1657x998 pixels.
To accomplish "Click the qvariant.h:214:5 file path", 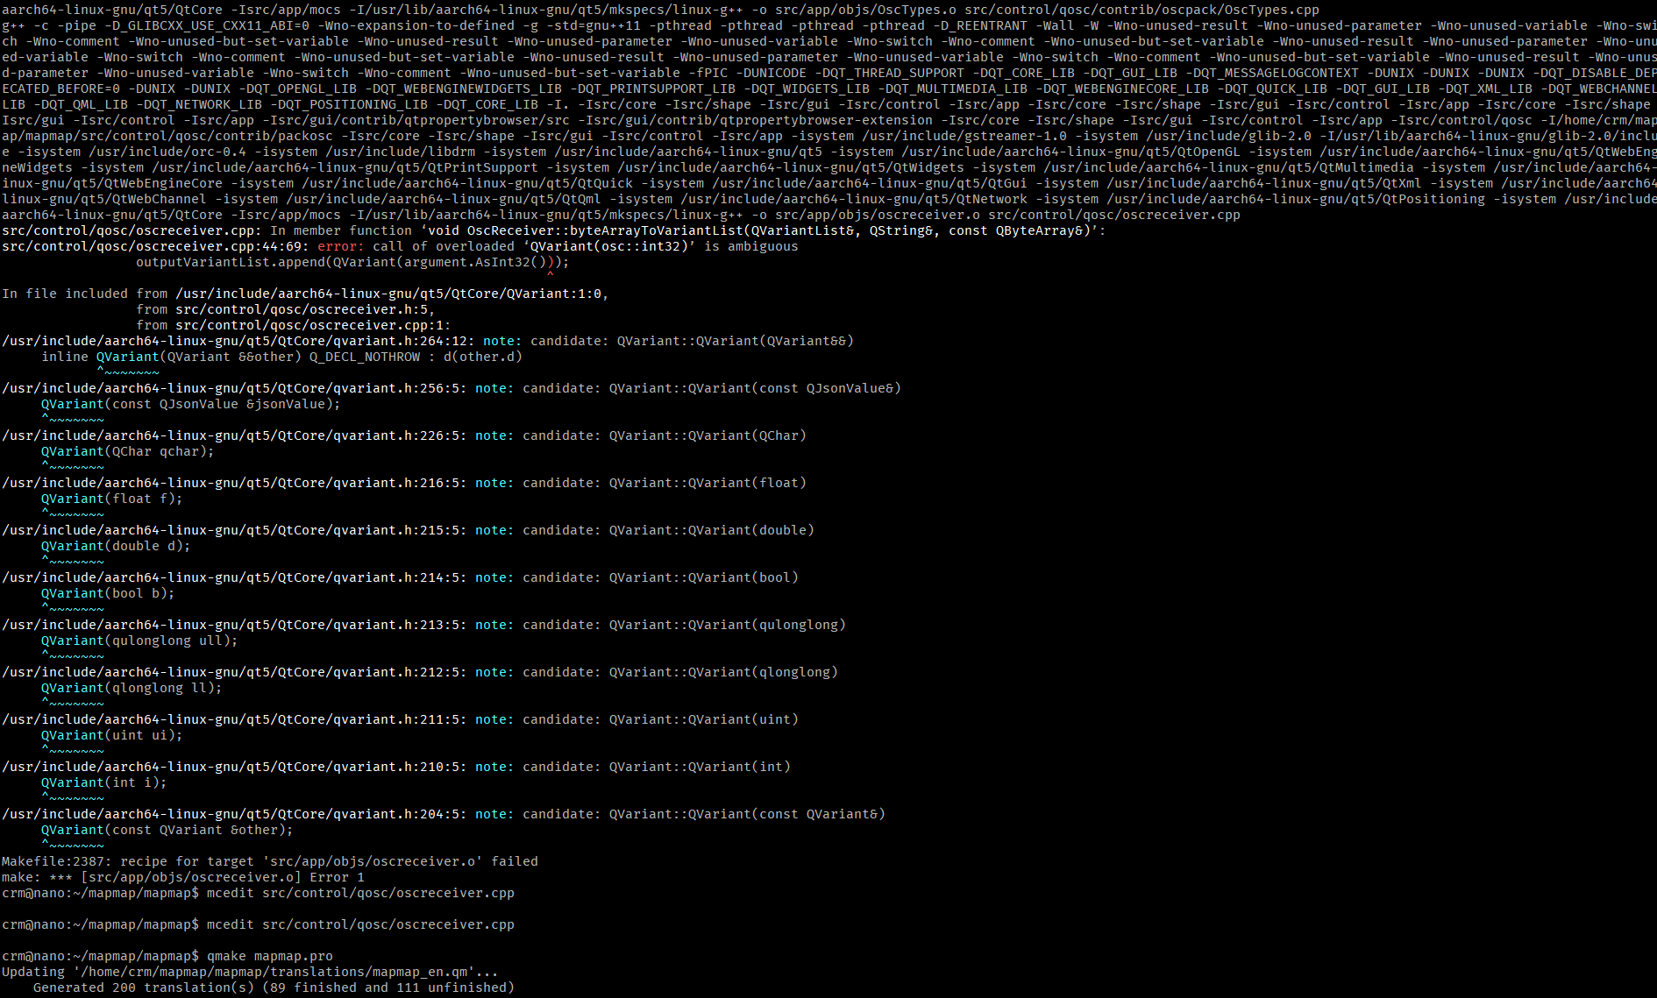I will click(234, 577).
